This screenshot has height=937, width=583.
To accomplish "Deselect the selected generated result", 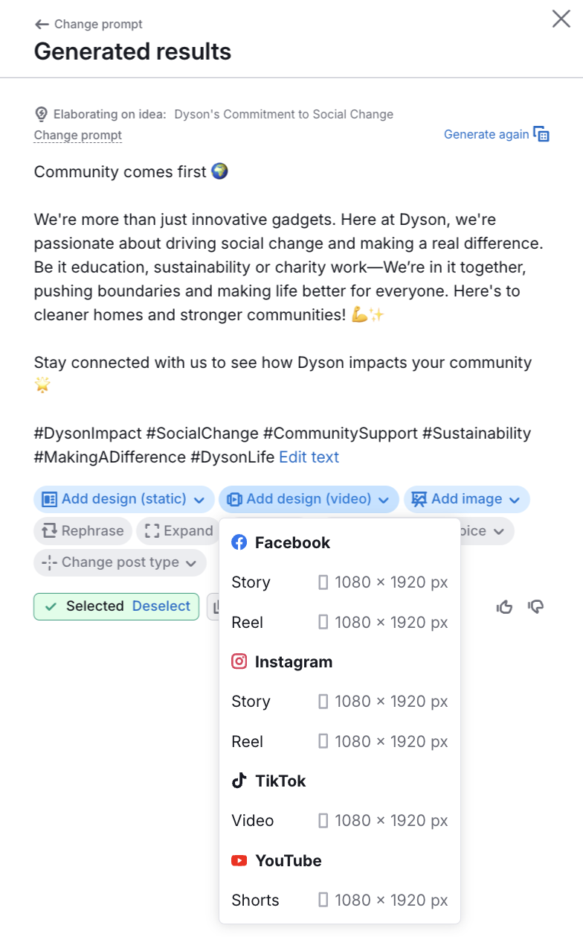I will (x=161, y=606).
